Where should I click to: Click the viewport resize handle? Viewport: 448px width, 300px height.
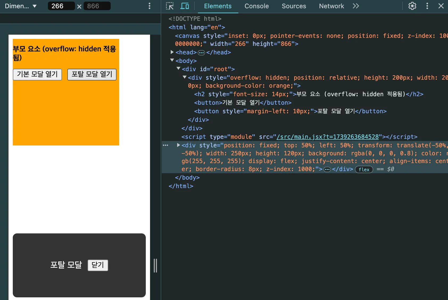(155, 266)
